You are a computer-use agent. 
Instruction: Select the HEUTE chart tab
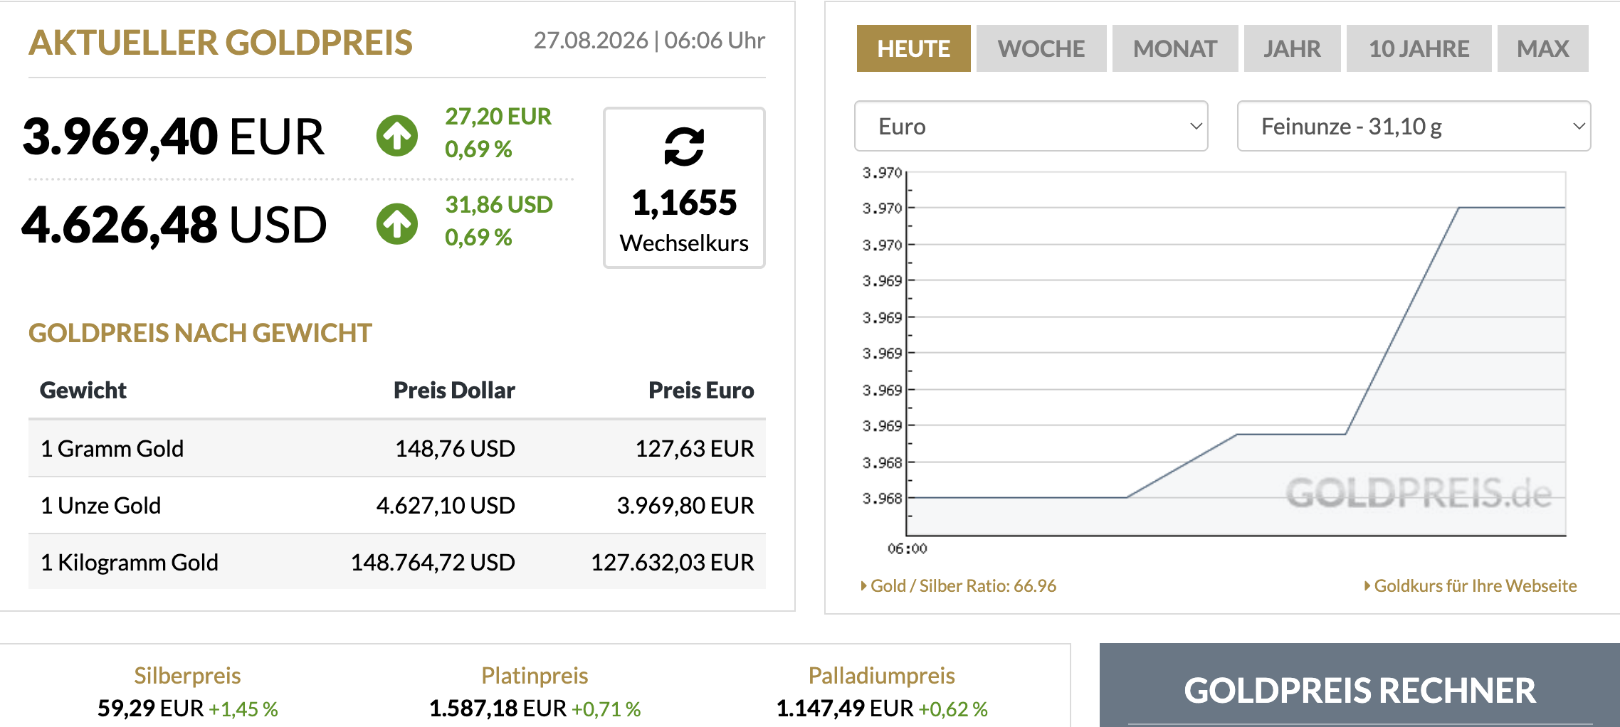pyautogui.click(x=914, y=48)
